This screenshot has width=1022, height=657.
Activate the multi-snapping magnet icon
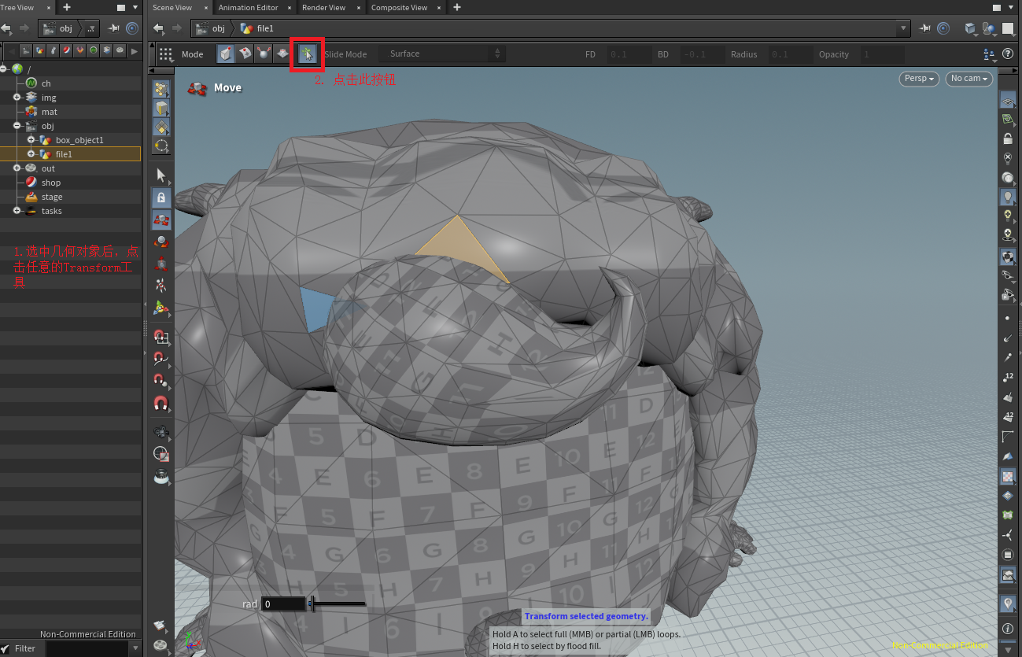(161, 404)
